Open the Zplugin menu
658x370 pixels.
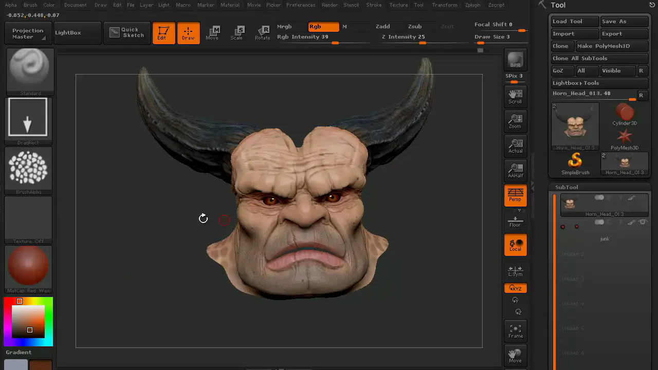[472, 5]
